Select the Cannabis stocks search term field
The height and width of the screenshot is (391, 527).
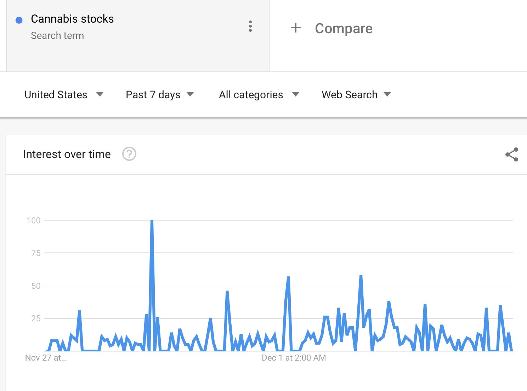pos(138,35)
